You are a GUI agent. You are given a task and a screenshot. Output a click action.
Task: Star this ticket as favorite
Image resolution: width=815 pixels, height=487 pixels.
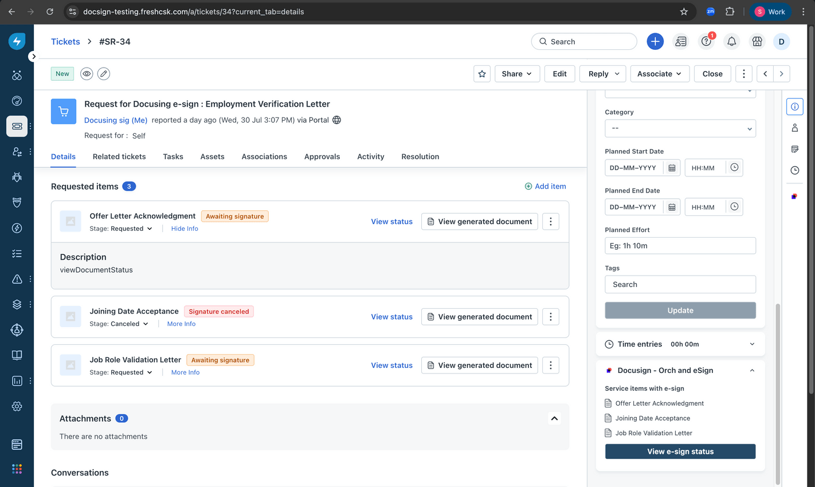[482, 74]
